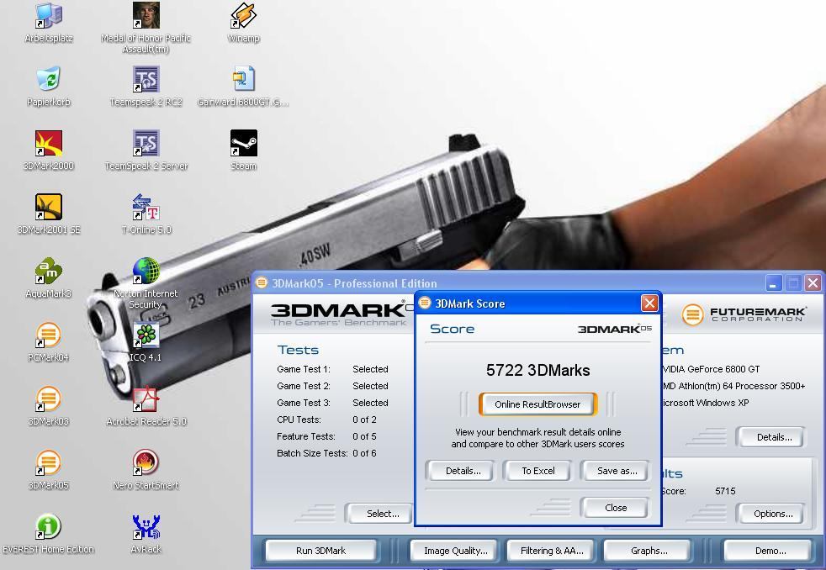Image resolution: width=826 pixels, height=570 pixels.
Task: Click the red X of the 3DMark Score dialog
Action: (649, 303)
